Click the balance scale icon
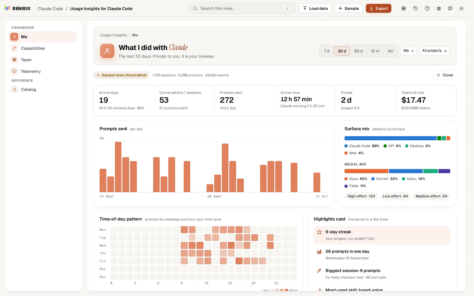 tap(439, 9)
